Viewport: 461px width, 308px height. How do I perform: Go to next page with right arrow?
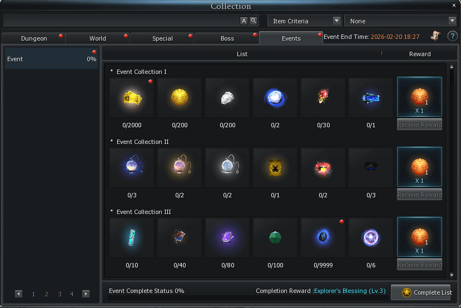click(86, 294)
